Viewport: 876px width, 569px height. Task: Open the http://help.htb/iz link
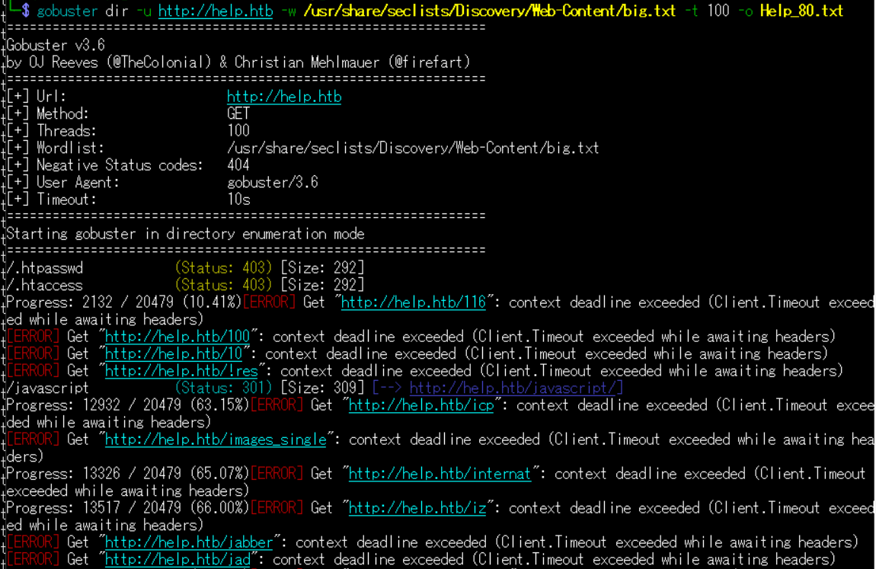click(x=417, y=508)
